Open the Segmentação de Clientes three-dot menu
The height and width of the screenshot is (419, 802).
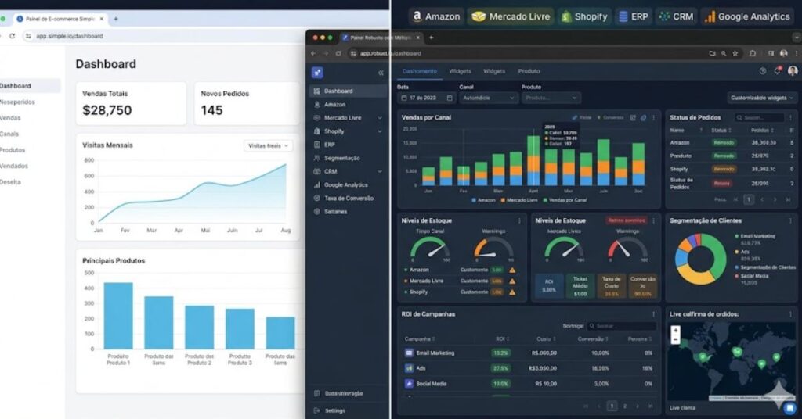point(790,220)
